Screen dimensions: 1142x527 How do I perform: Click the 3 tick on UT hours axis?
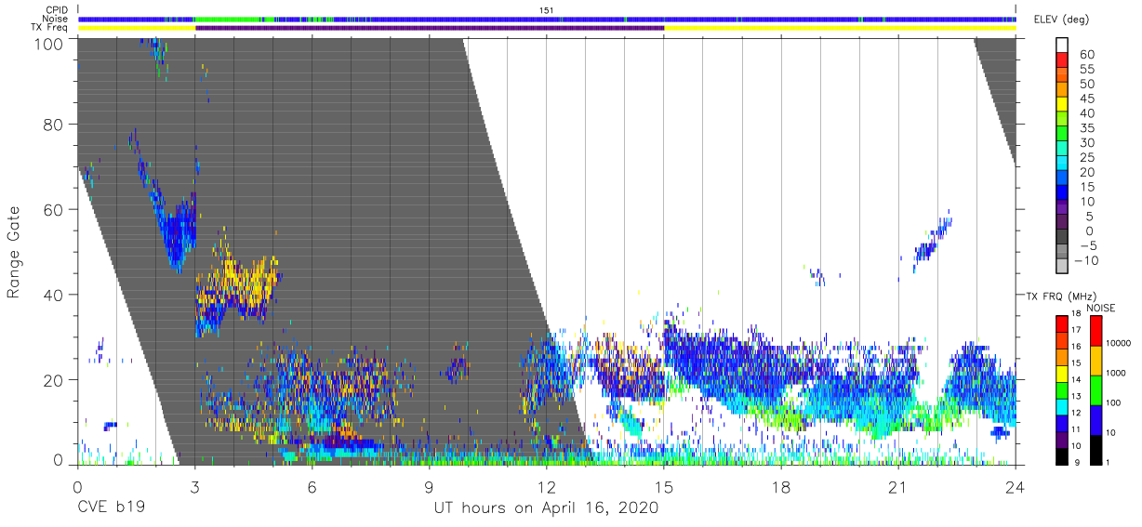195,486
